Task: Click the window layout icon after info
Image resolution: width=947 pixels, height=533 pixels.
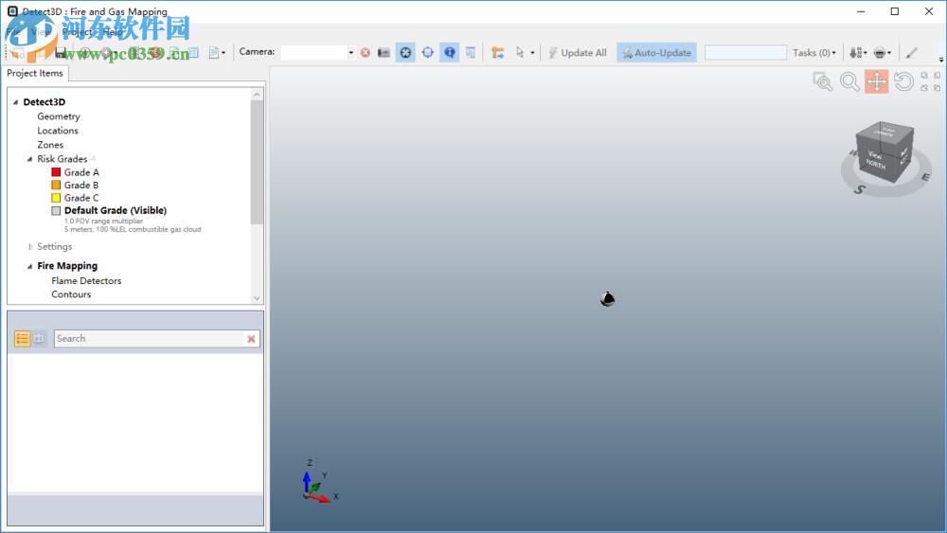Action: [471, 52]
